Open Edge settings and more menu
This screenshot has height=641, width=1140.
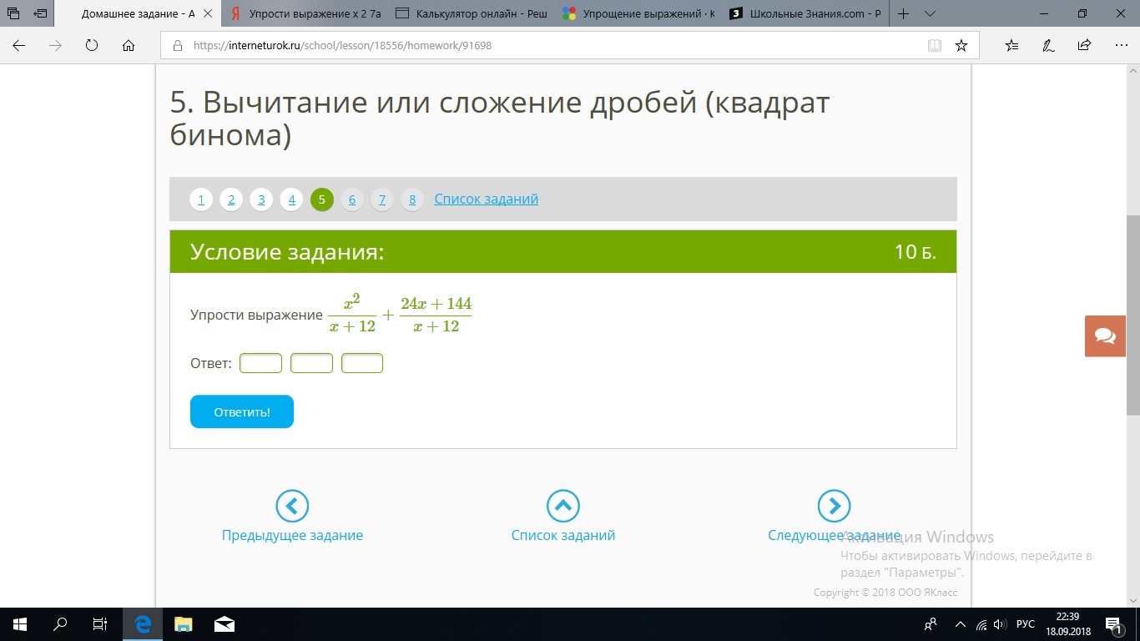pyautogui.click(x=1121, y=46)
